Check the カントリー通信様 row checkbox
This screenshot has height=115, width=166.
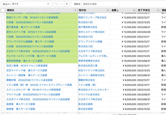3,75
